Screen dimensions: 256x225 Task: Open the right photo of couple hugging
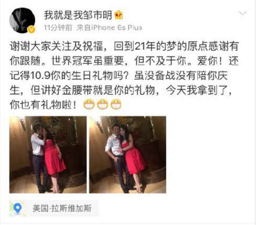[x=127, y=155]
